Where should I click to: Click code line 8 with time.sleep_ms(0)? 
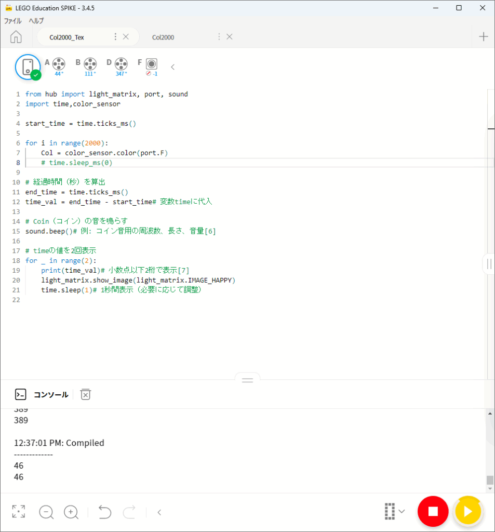77,163
